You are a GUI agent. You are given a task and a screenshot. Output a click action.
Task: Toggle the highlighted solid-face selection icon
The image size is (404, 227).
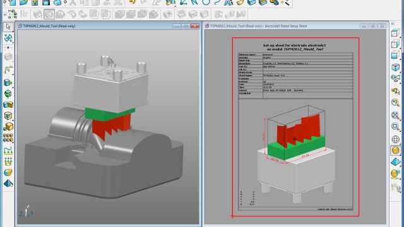[49, 14]
